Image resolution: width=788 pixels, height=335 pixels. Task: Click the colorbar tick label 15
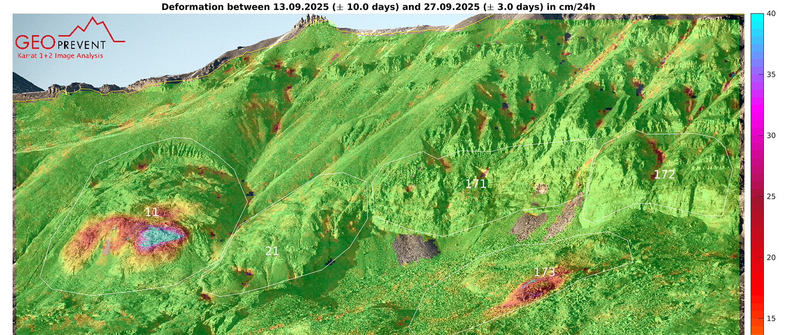tap(771, 319)
